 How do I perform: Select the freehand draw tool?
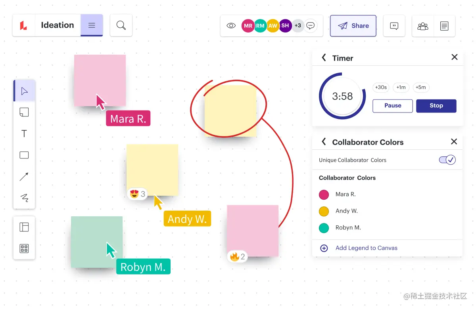(x=24, y=198)
